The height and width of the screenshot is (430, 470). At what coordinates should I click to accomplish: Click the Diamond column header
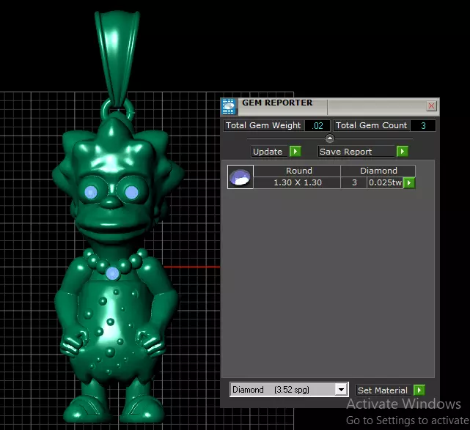point(378,171)
